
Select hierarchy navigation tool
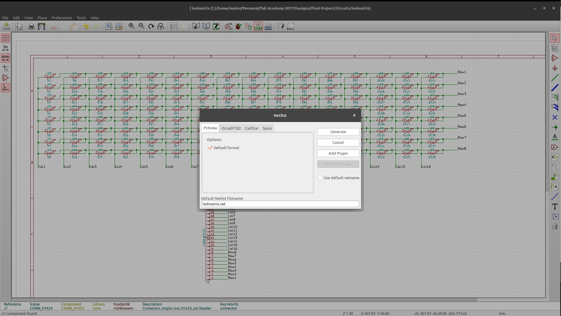tap(555, 48)
